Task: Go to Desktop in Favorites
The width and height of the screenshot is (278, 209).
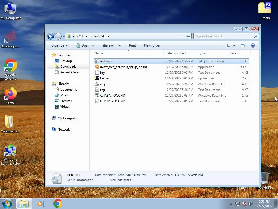Action: (x=63, y=61)
